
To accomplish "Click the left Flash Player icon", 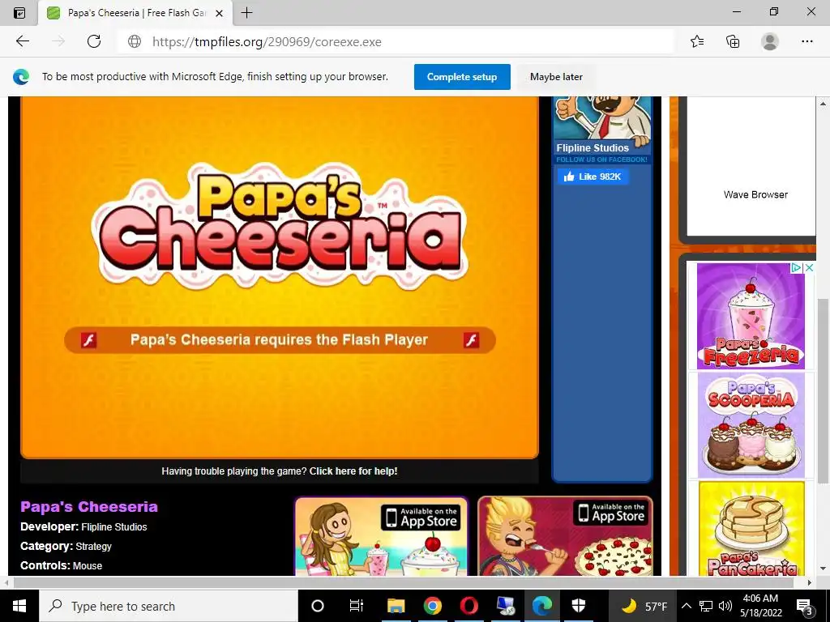I will click(x=88, y=339).
